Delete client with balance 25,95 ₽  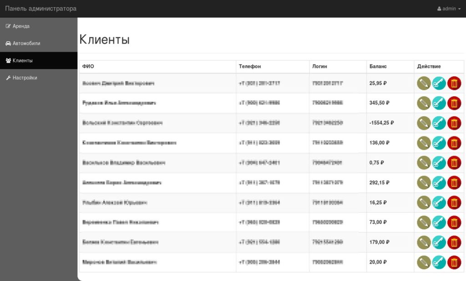[x=454, y=84]
